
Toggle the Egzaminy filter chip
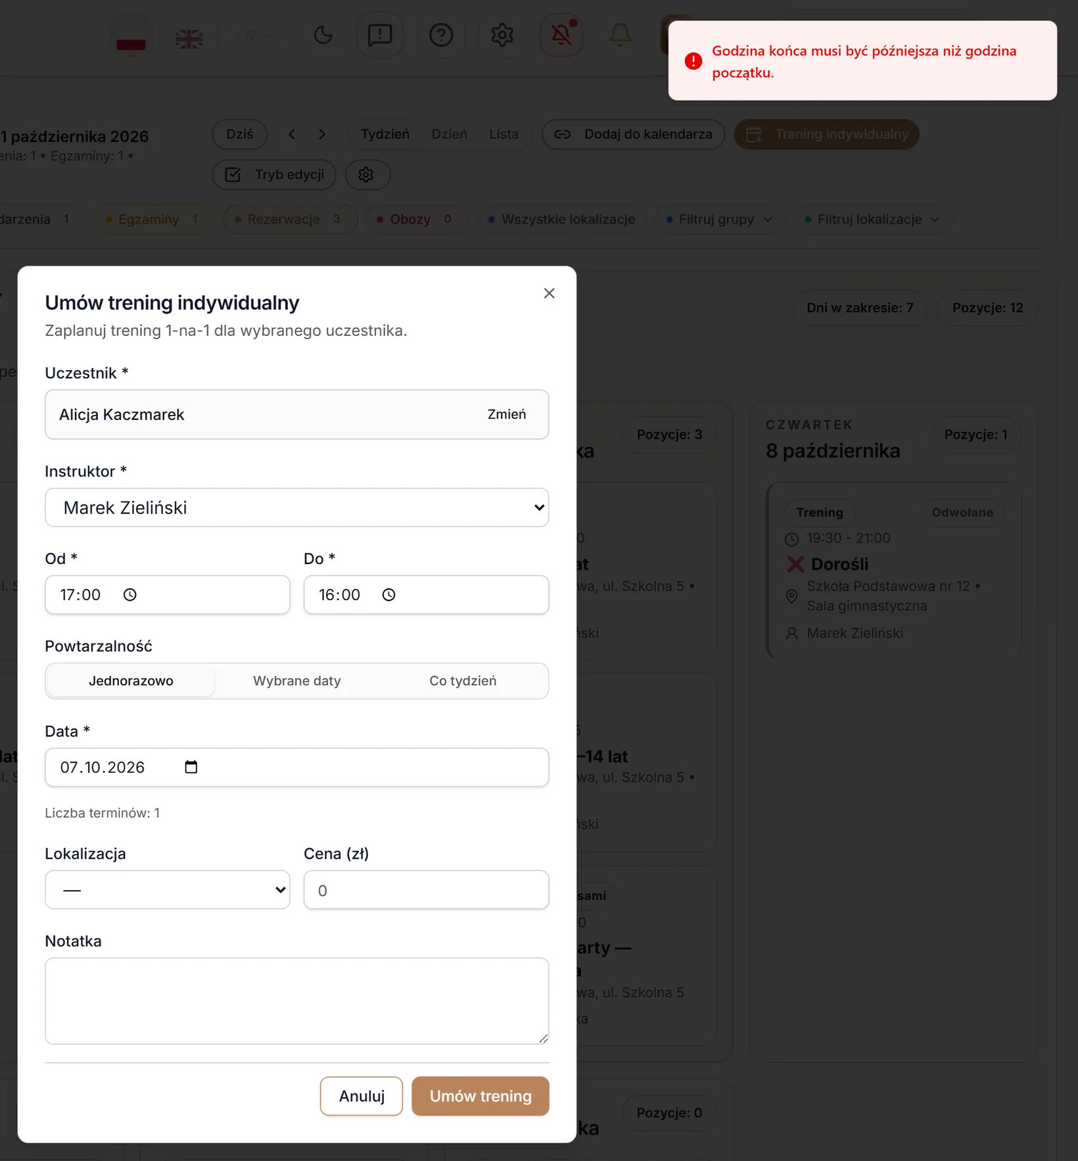(x=154, y=220)
